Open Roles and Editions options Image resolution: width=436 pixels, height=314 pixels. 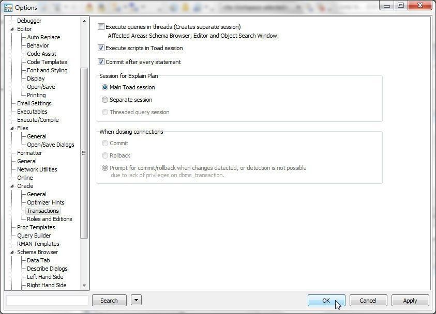(x=50, y=219)
